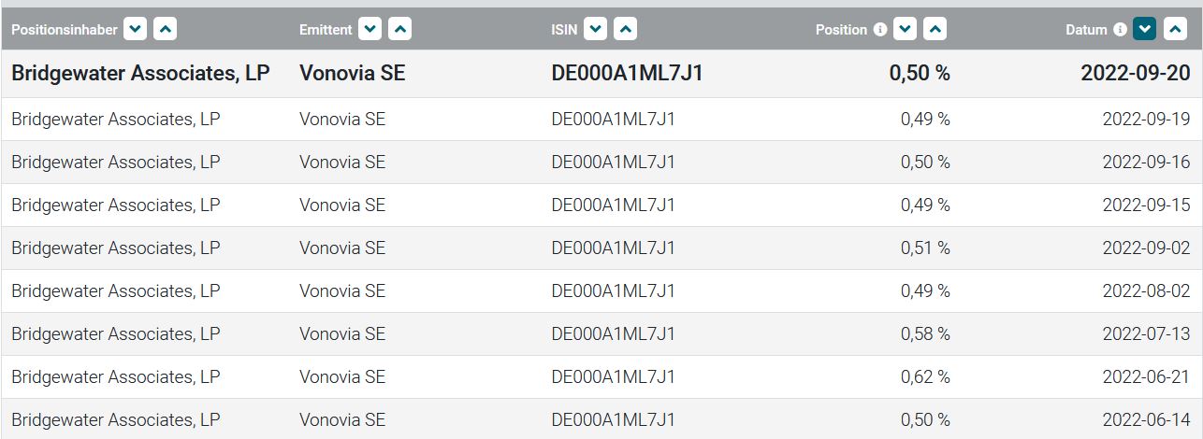
Task: Click the Positionsinhaber column header label
Action: coord(65,30)
